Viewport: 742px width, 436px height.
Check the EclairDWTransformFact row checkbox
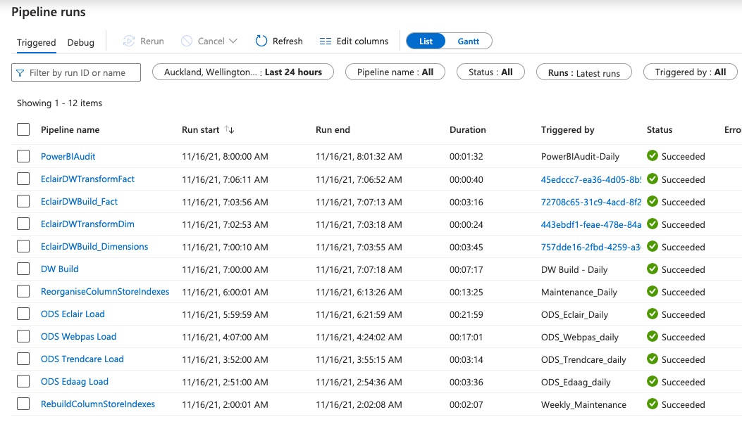click(x=23, y=179)
